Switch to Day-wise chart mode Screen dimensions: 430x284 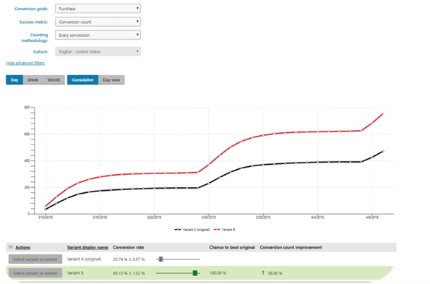[x=111, y=79]
